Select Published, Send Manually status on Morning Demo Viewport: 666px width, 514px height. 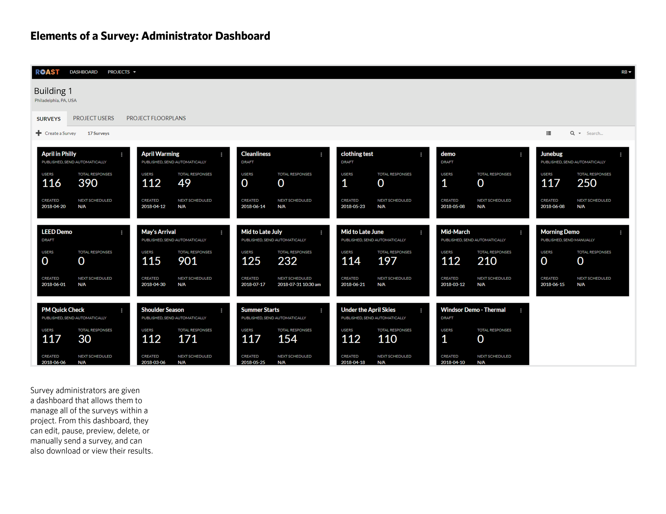(x=567, y=240)
